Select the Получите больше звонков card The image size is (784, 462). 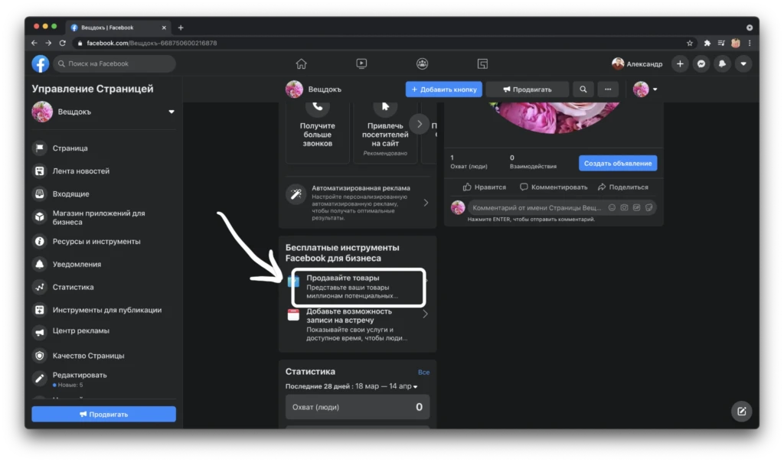(318, 132)
